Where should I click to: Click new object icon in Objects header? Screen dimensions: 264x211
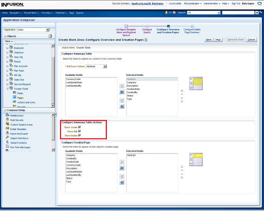tap(50, 36)
